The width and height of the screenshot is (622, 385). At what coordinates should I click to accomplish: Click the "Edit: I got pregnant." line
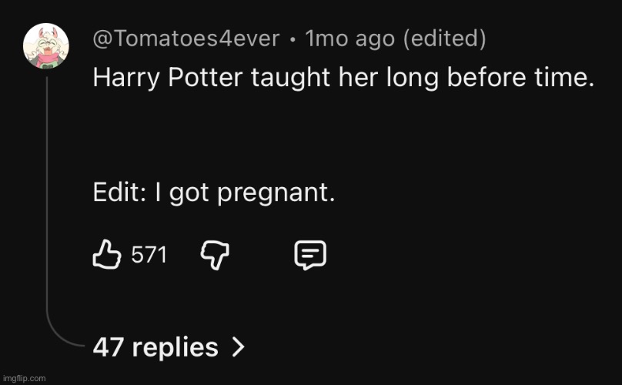click(x=214, y=193)
